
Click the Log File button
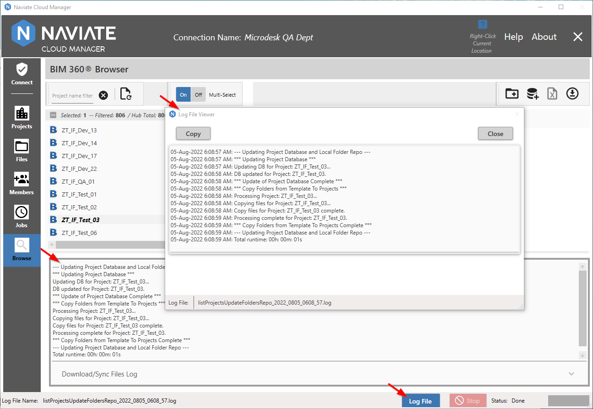pos(420,401)
